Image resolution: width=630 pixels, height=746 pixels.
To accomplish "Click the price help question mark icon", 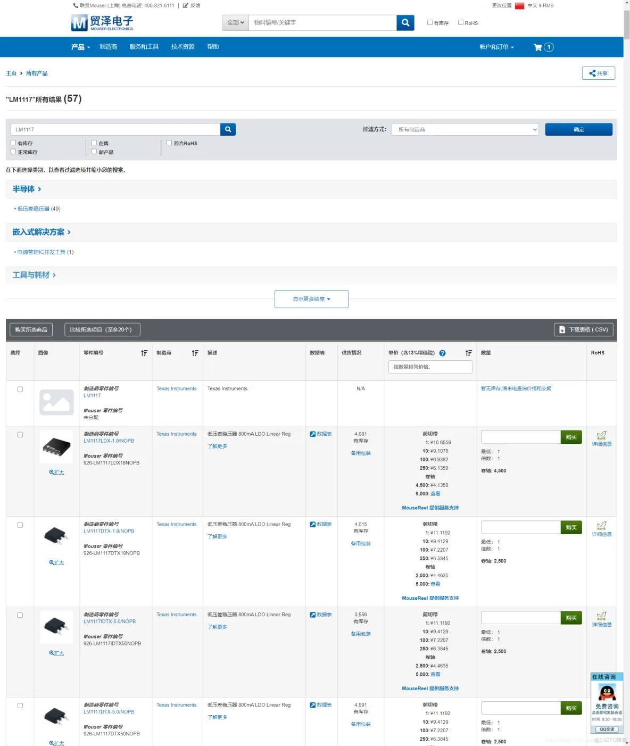I will [x=442, y=353].
